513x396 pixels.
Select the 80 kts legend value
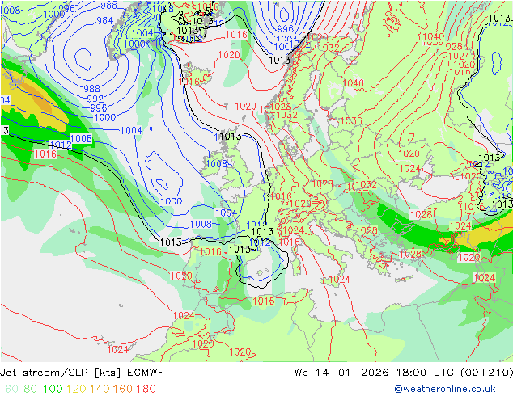(x=31, y=389)
